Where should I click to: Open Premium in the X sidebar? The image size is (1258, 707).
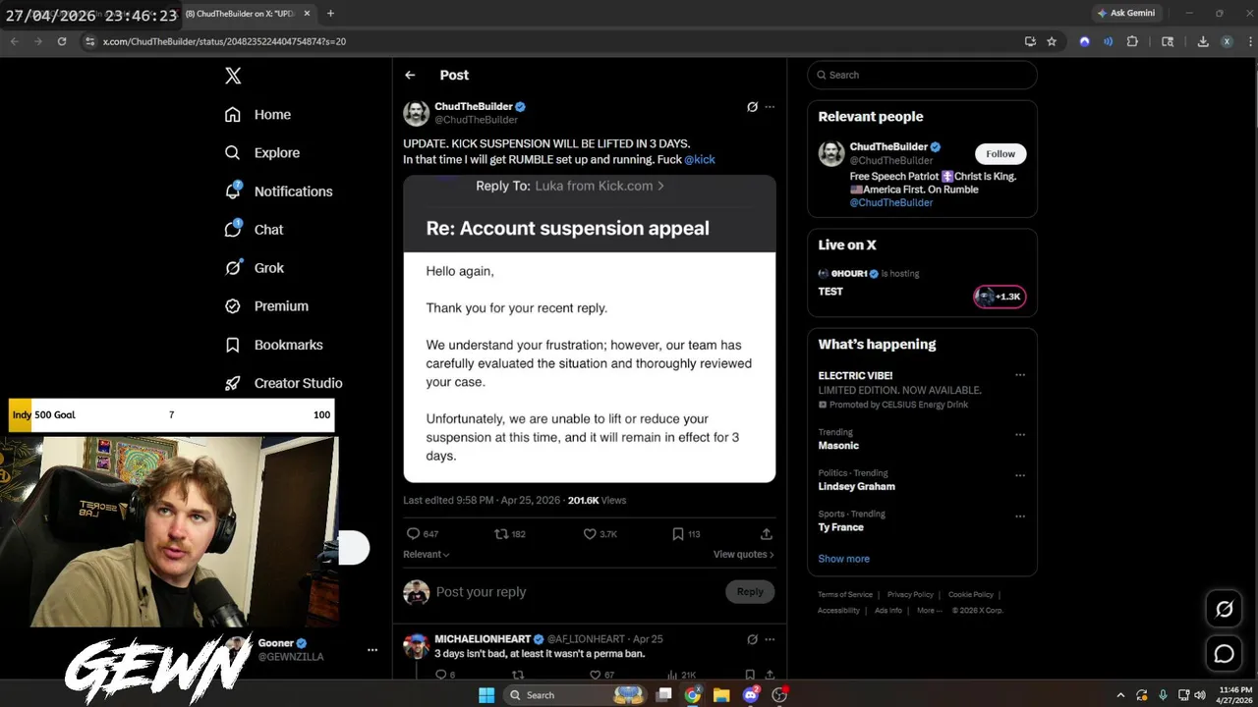266,306
